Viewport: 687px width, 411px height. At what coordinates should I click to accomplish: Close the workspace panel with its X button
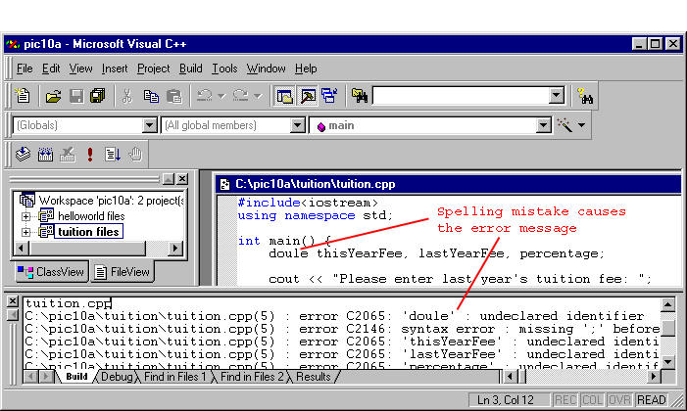(x=182, y=178)
